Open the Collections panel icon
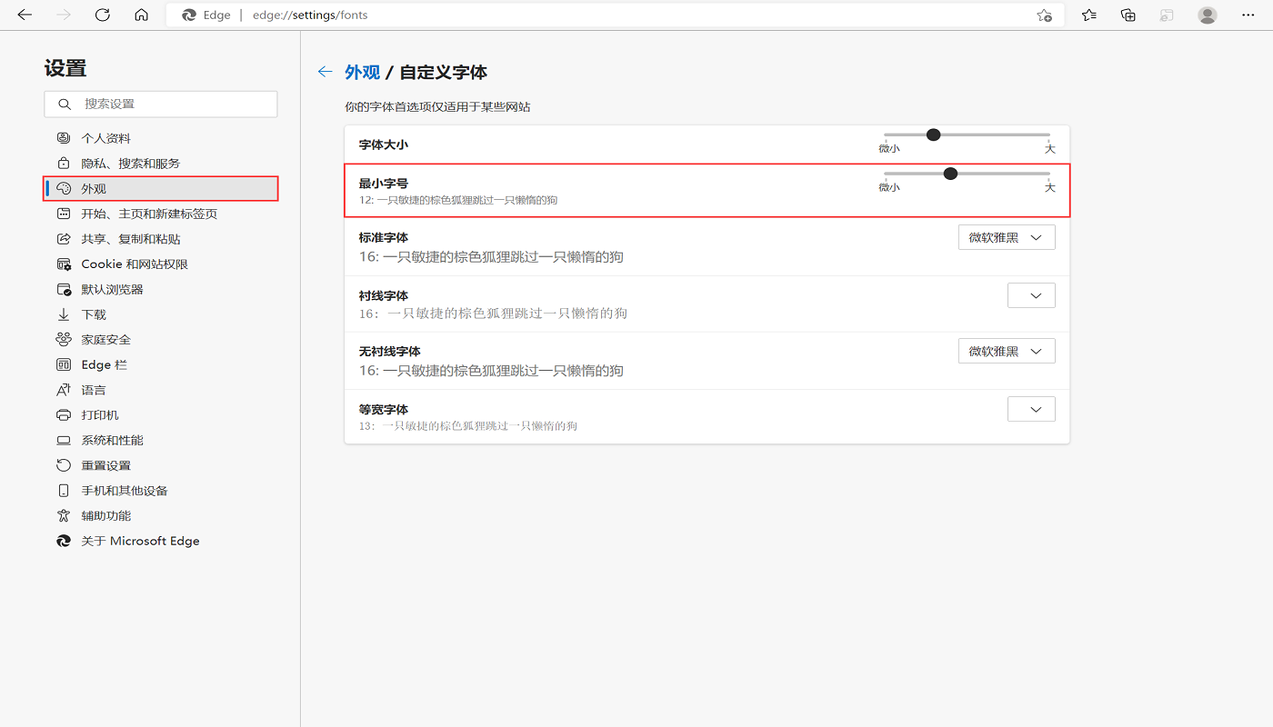The height and width of the screenshot is (727, 1273). pyautogui.click(x=1128, y=15)
